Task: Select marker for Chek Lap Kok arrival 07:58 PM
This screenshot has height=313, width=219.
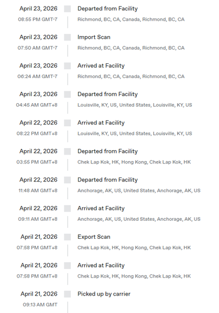Action: tap(68, 265)
